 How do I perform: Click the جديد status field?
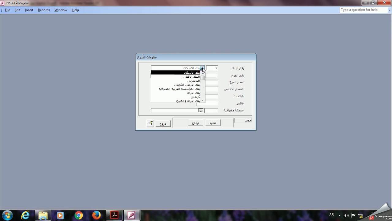(243, 120)
